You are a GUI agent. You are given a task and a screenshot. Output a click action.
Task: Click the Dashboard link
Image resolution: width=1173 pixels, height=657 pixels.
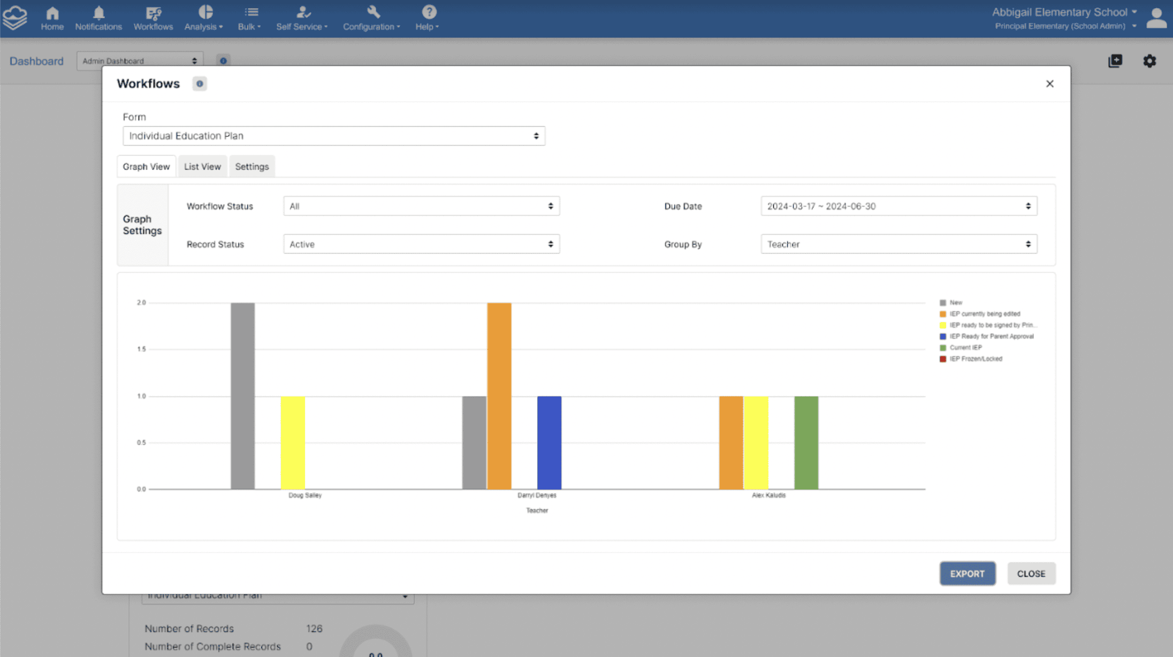[36, 61]
